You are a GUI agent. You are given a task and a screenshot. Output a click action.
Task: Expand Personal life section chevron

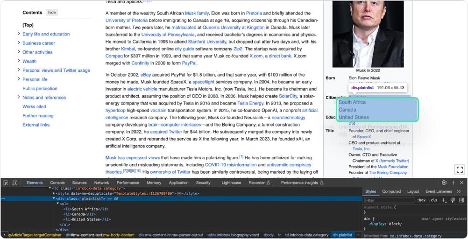19,79
